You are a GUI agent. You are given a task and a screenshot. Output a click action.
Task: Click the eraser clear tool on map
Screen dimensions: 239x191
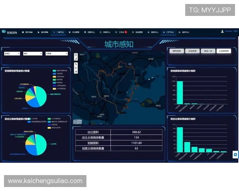(76, 72)
